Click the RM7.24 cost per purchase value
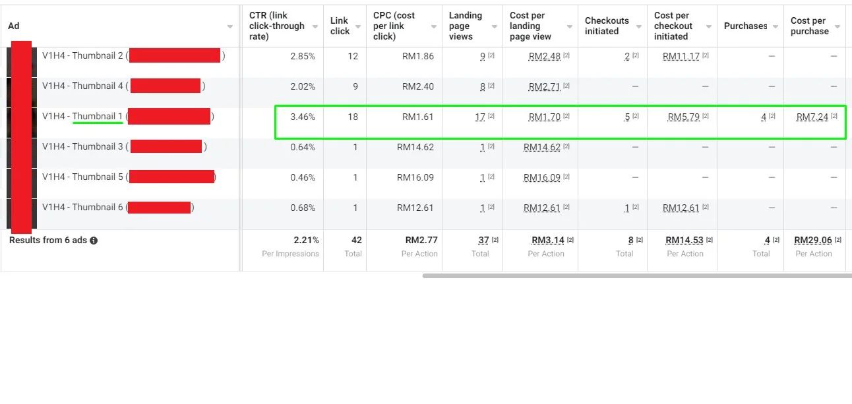Viewport: 852px width, 404px height. (x=812, y=117)
